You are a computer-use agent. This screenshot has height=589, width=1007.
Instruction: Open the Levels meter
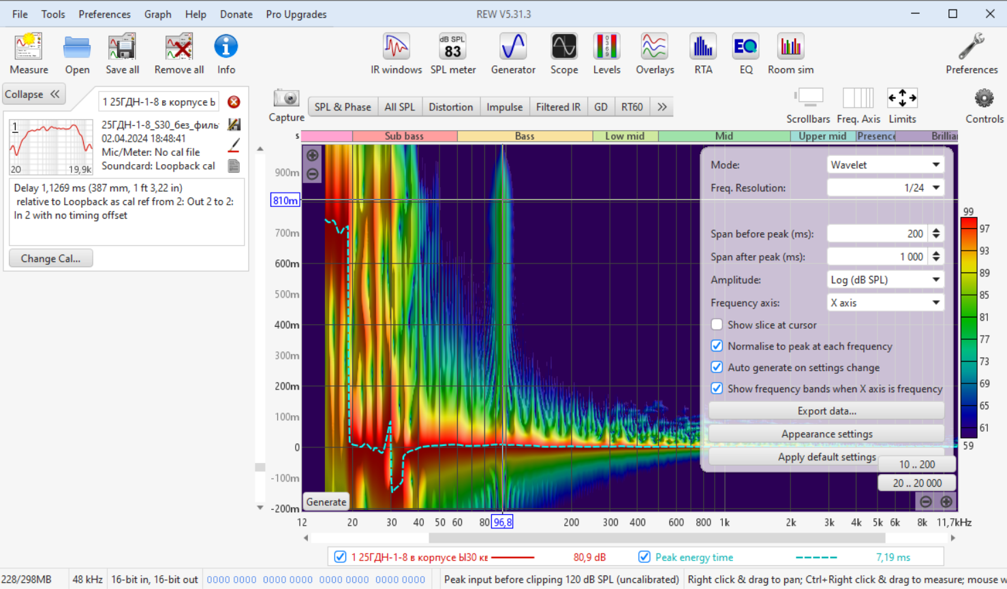coord(606,46)
